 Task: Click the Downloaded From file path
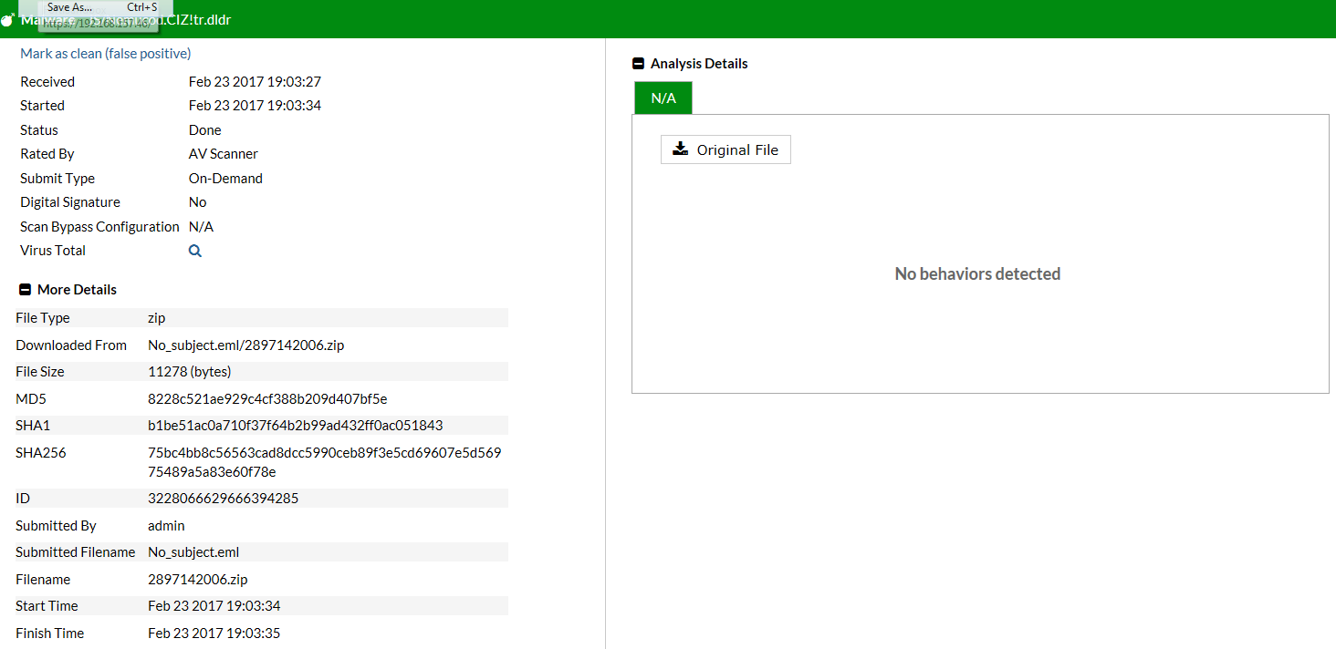point(245,345)
